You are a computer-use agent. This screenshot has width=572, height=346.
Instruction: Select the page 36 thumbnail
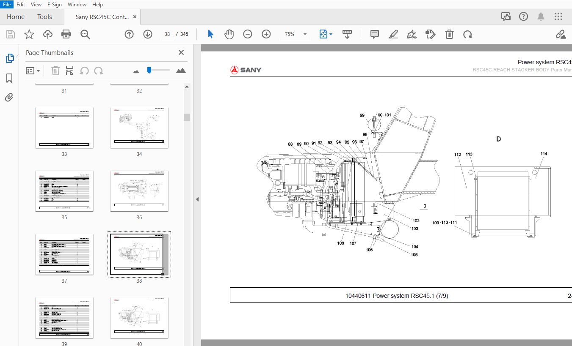139,191
